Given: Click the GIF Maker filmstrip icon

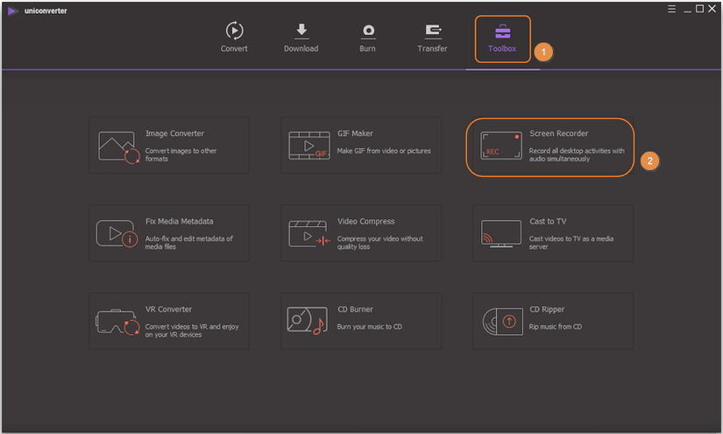Looking at the screenshot, I should click(x=309, y=146).
